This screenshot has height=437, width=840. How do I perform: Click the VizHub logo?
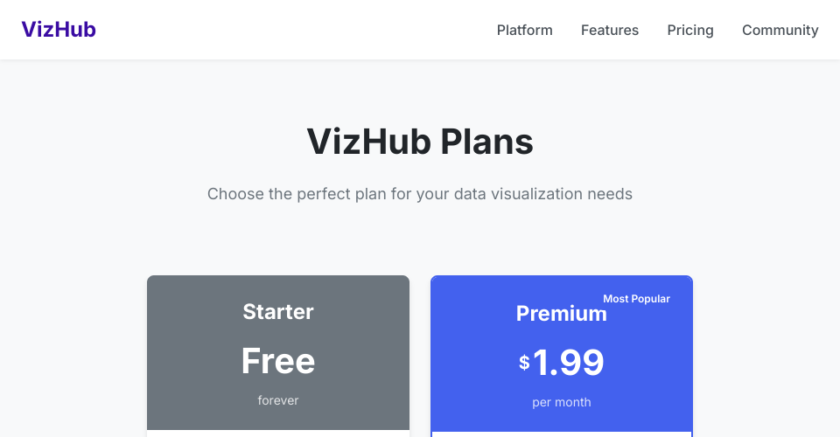click(59, 30)
